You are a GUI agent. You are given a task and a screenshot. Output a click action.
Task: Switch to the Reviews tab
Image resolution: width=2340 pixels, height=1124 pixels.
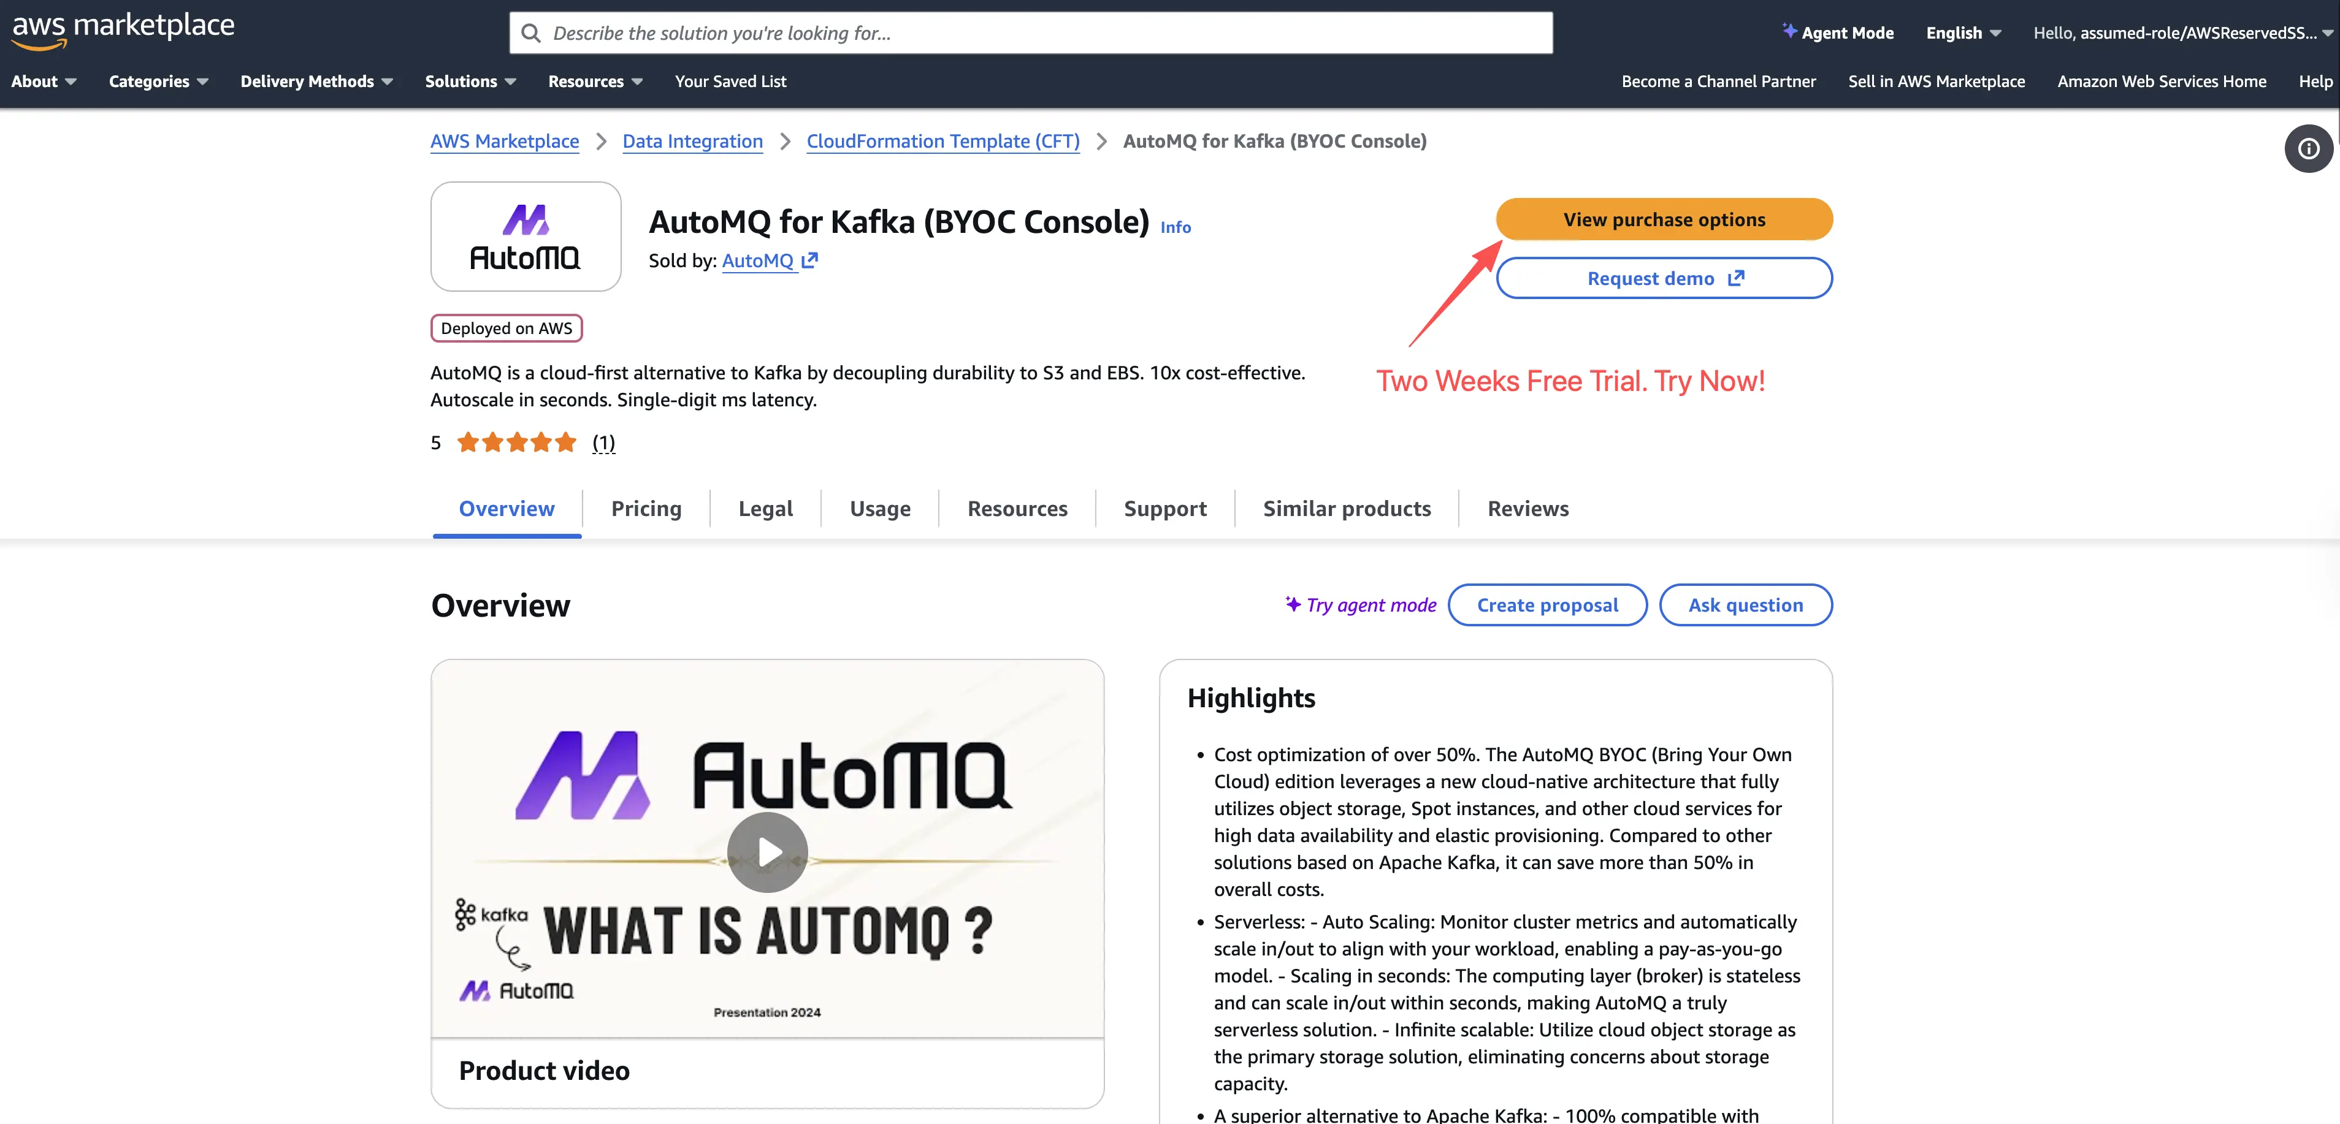[1527, 509]
